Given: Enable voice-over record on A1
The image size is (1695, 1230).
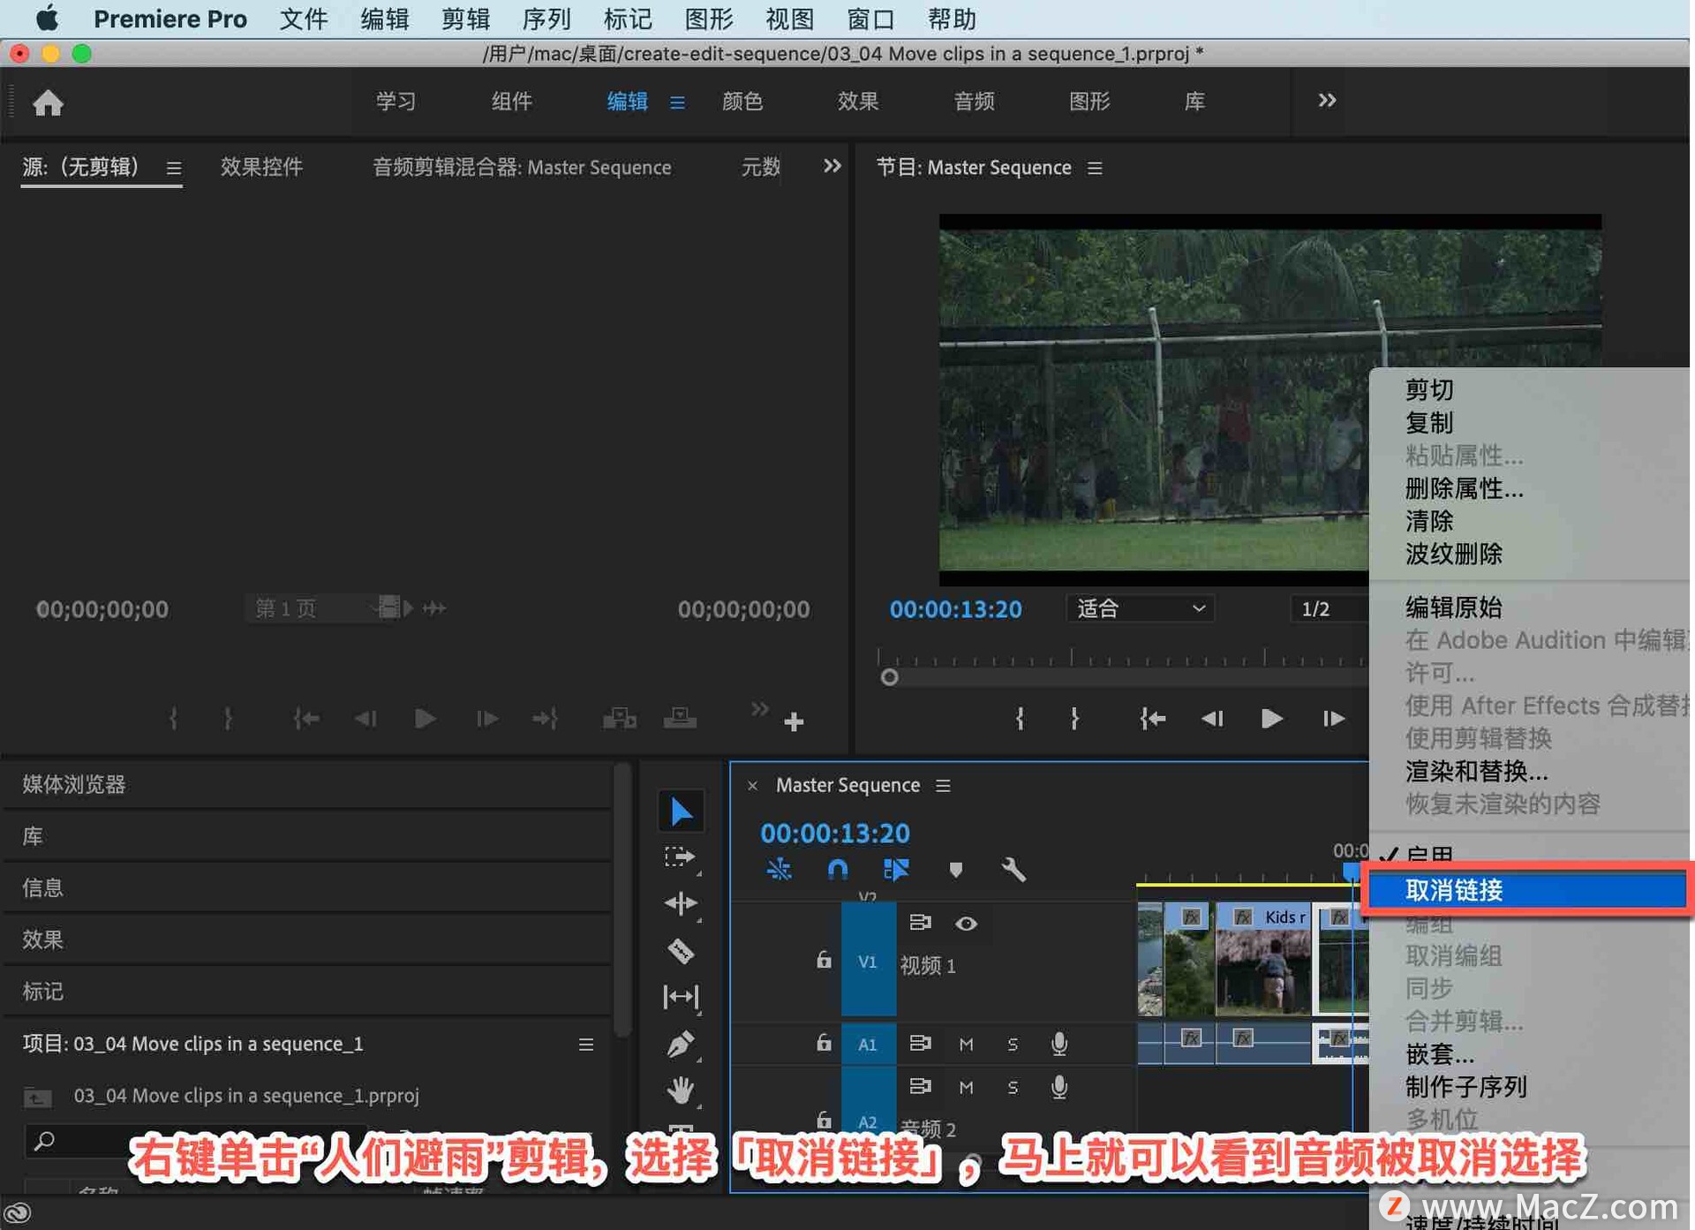Looking at the screenshot, I should coord(1059,1044).
